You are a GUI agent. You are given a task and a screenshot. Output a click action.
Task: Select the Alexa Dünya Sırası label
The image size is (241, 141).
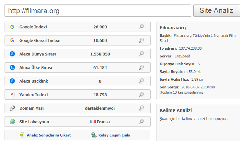tap(38, 54)
